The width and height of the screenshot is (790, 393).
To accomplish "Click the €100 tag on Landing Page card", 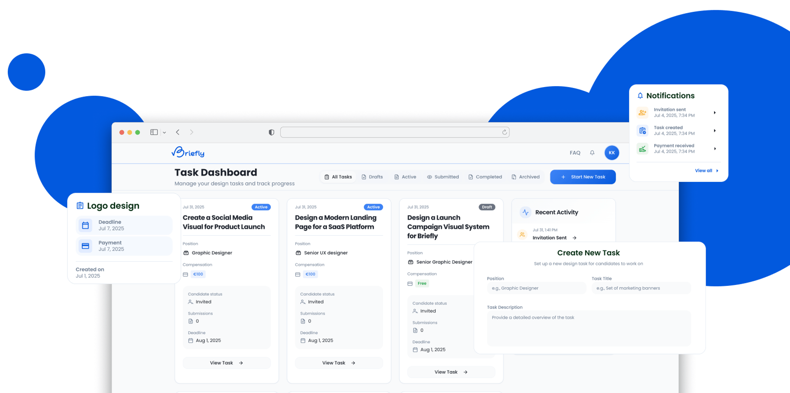I will tap(310, 274).
